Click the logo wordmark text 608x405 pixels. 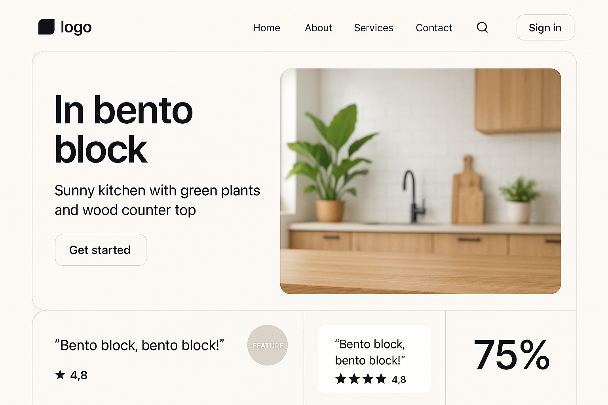click(76, 27)
